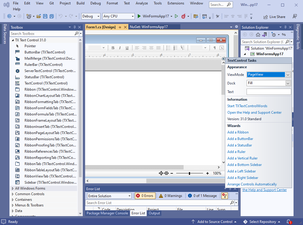Open the ViewMode dropdown showing PageView
Screen dimensions: 303x225
point(287,75)
